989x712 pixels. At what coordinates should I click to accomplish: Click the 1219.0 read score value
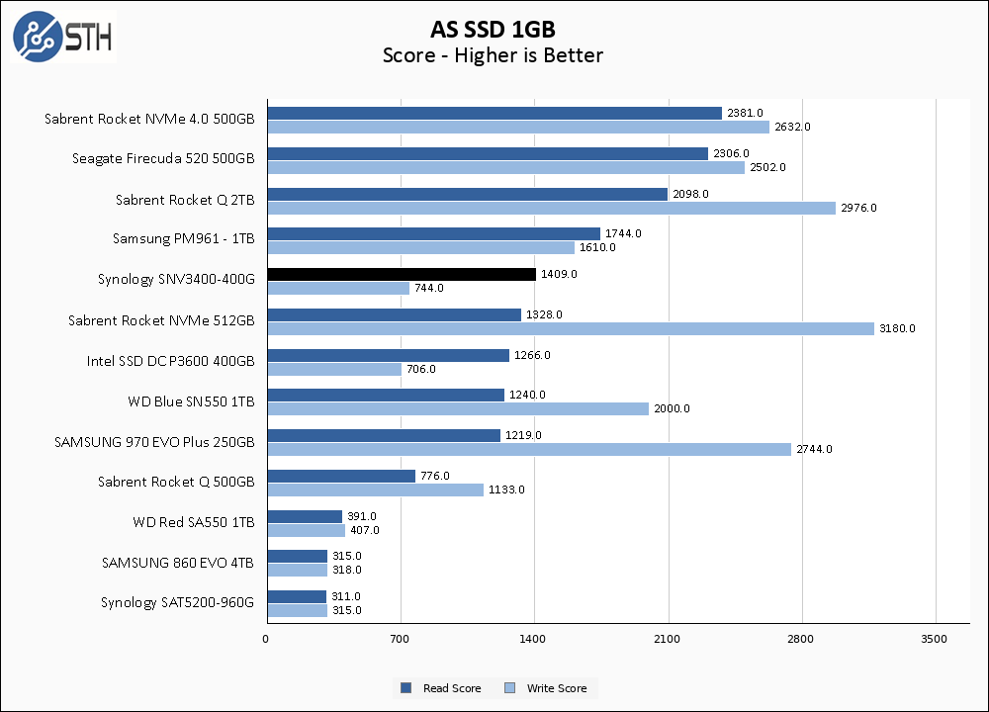523,435
